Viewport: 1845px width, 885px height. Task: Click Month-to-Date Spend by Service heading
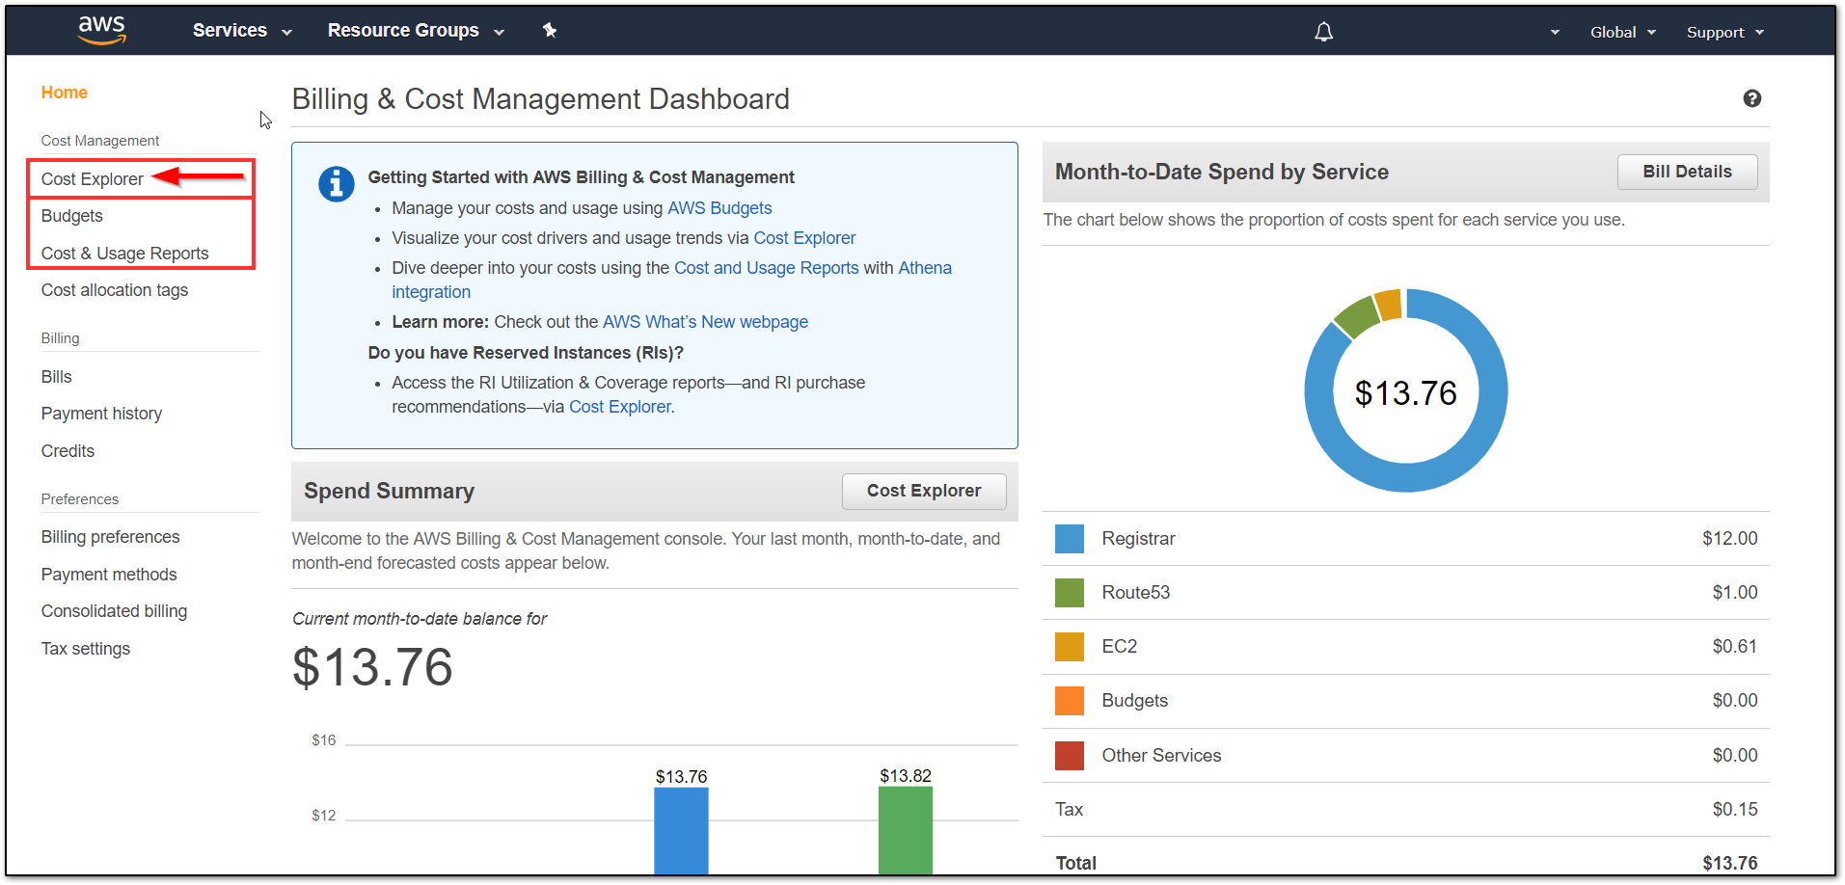point(1222,173)
